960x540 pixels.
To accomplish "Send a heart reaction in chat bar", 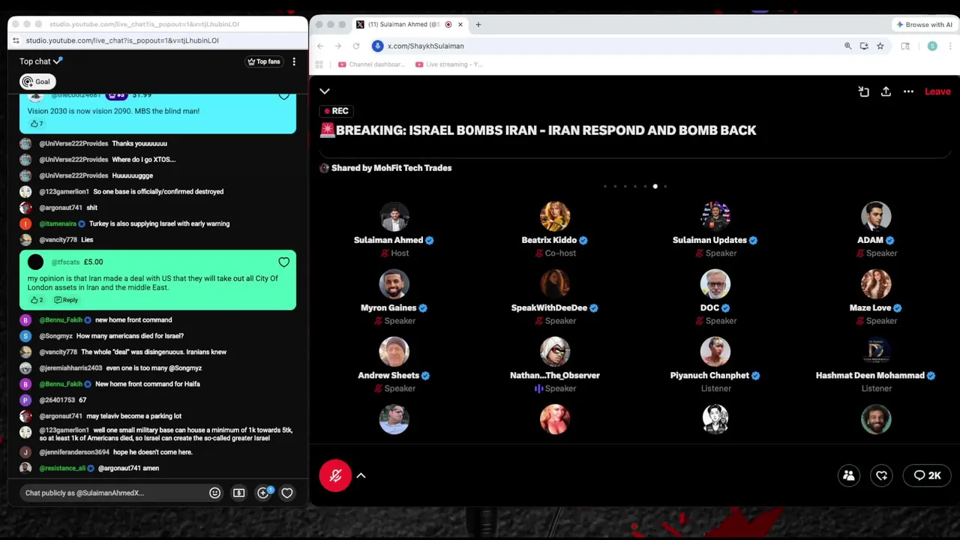I will tap(287, 493).
